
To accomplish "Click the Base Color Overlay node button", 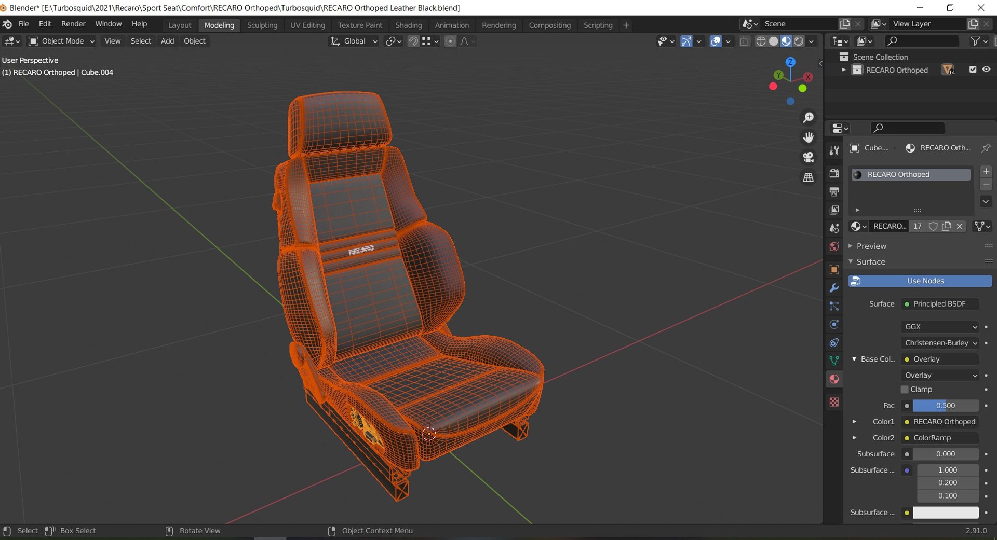I will coord(939,359).
